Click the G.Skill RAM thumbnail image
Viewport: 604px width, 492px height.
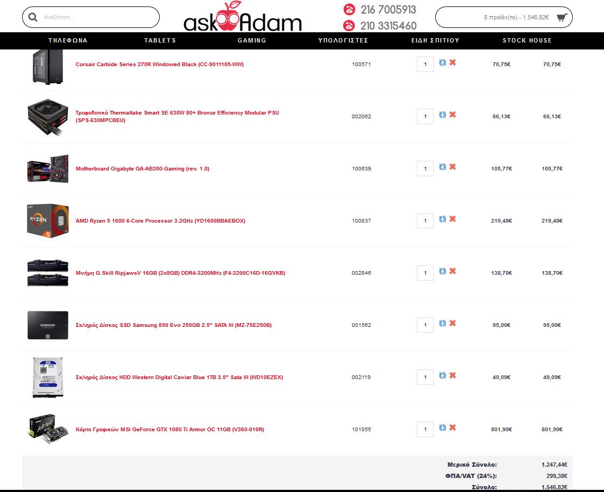48,273
